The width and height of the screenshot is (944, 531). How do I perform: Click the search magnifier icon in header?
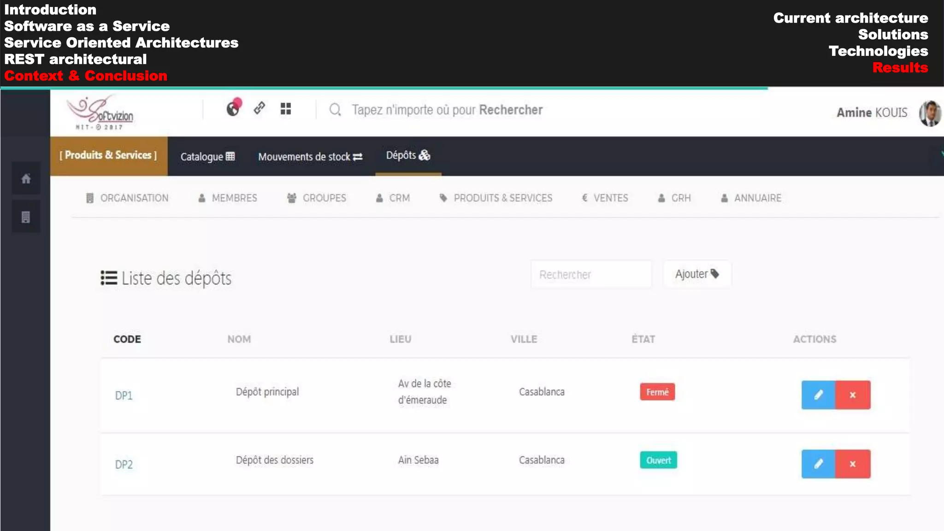click(335, 110)
